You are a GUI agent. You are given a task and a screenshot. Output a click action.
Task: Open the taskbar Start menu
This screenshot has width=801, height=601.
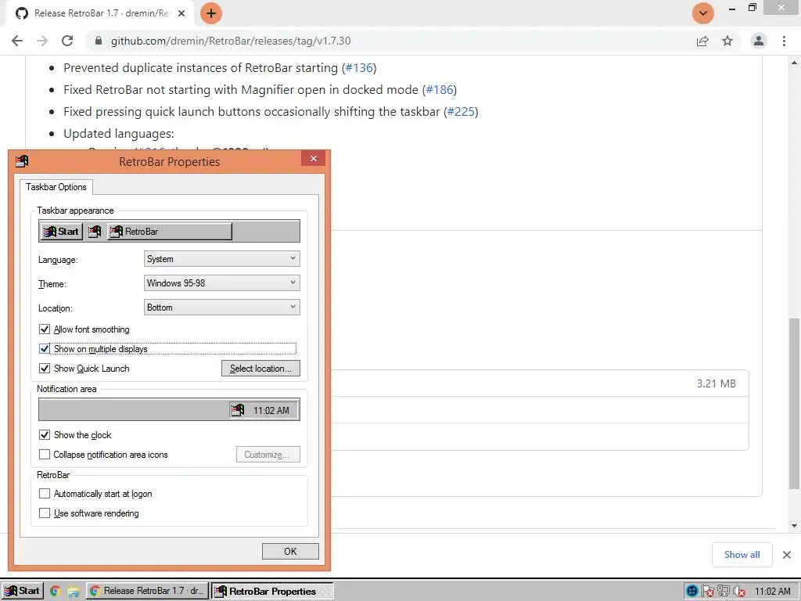[23, 592]
